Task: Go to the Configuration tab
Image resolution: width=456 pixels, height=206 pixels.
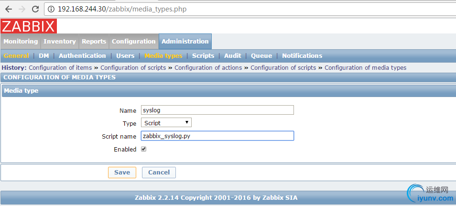Action: click(134, 42)
